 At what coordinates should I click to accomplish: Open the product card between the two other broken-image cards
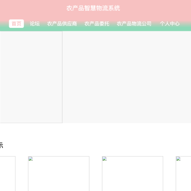click(133, 174)
